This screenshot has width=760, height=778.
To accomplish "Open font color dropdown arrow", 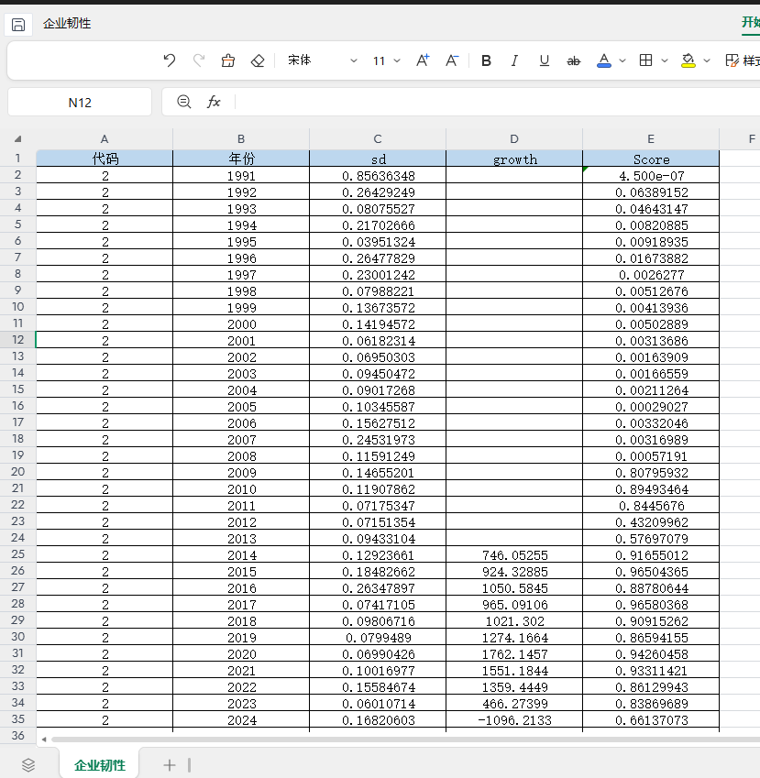I will [622, 60].
